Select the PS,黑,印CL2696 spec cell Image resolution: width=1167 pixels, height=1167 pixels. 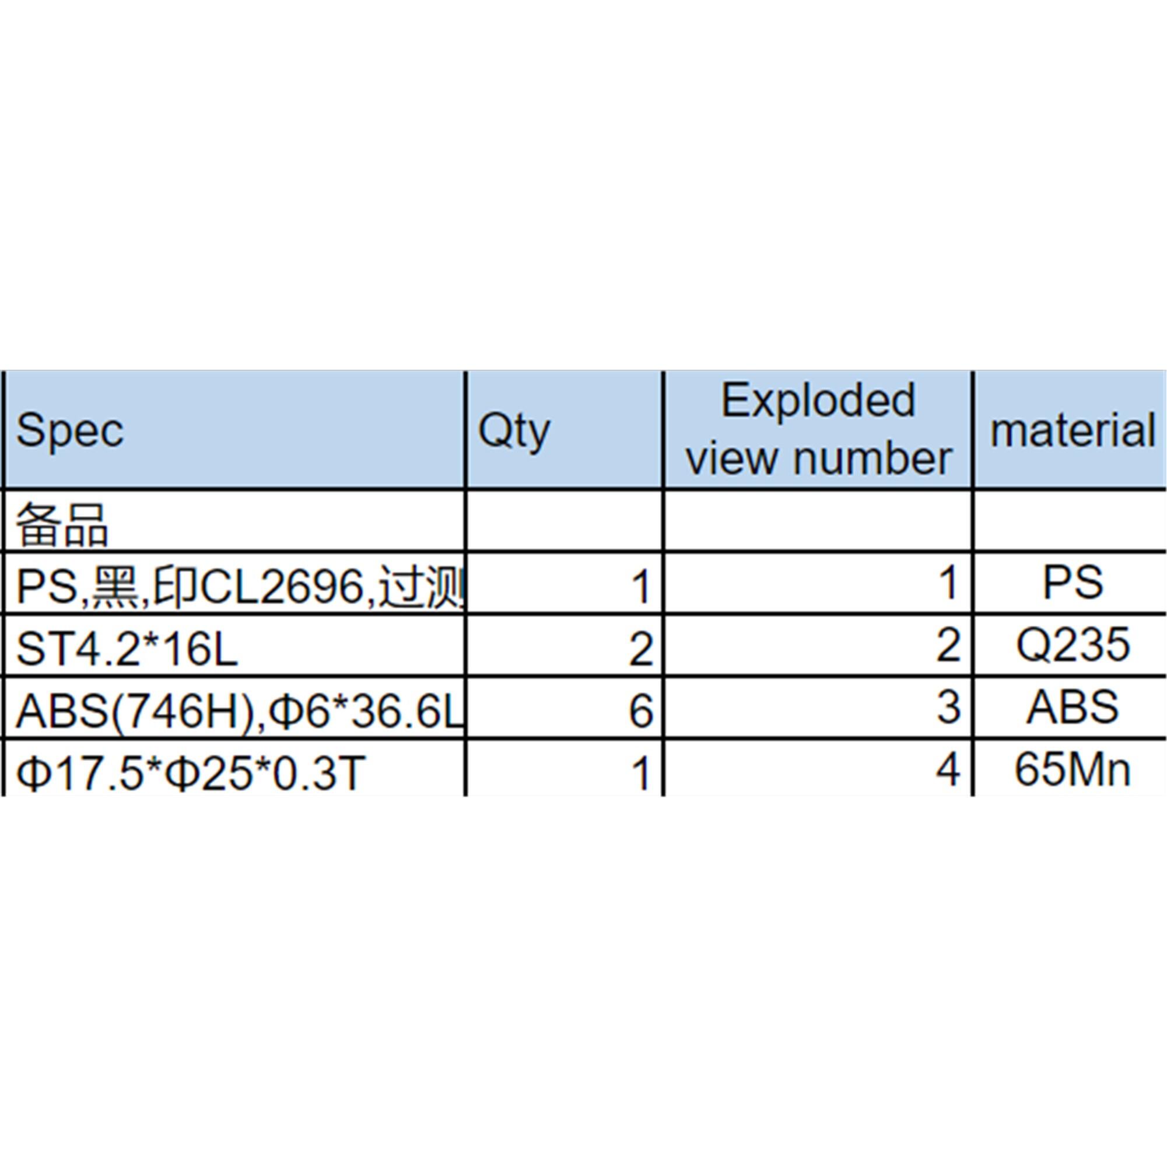[235, 583]
